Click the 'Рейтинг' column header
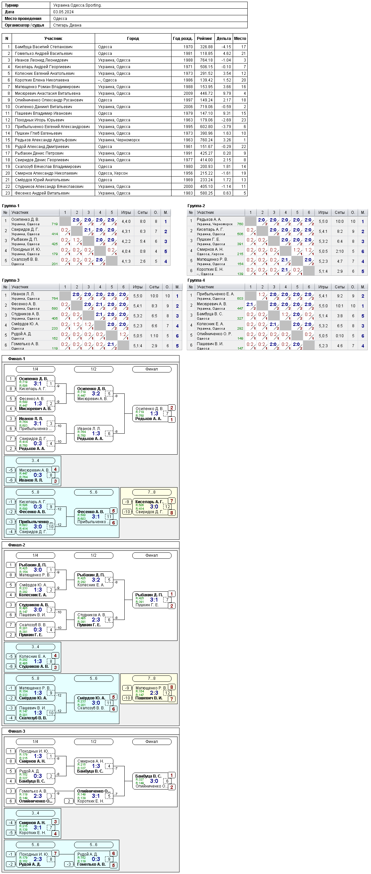Screen dimensions: 371x874 tap(204, 38)
